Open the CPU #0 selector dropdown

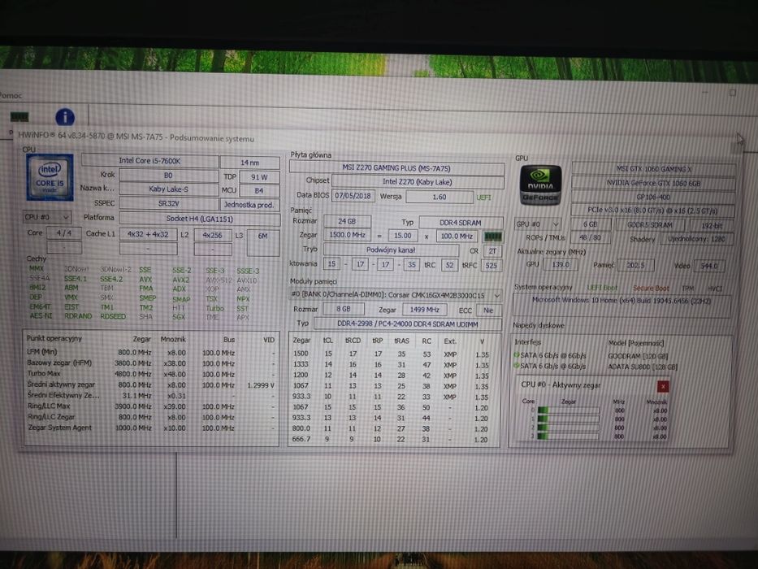click(x=47, y=217)
